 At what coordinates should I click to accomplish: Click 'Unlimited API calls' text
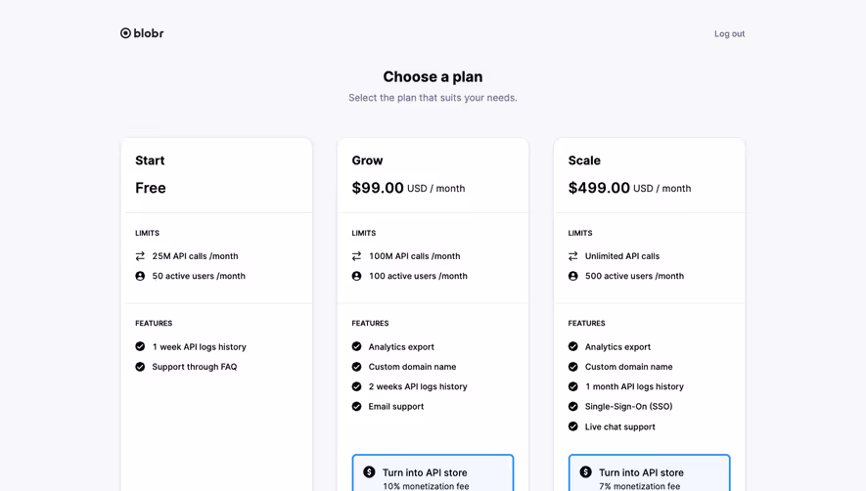point(622,256)
